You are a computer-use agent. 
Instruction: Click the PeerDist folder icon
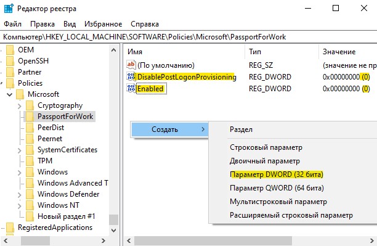[30, 128]
